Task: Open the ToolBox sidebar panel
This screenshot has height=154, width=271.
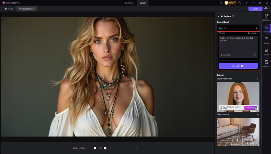Action: 266,29
